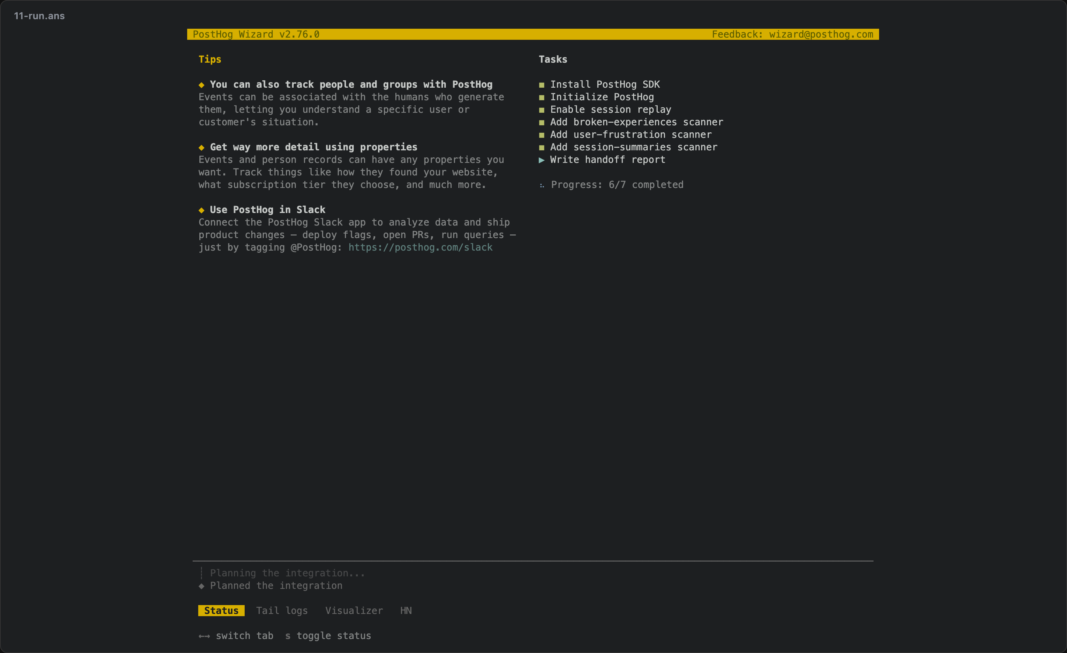Switch to the Status tab
This screenshot has width=1067, height=653.
pyautogui.click(x=221, y=611)
